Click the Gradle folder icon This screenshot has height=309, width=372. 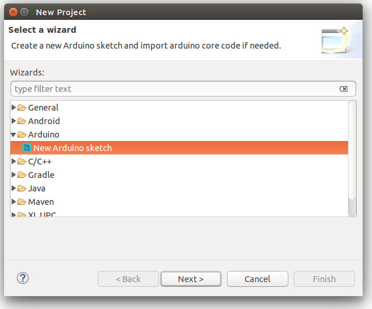tap(22, 175)
